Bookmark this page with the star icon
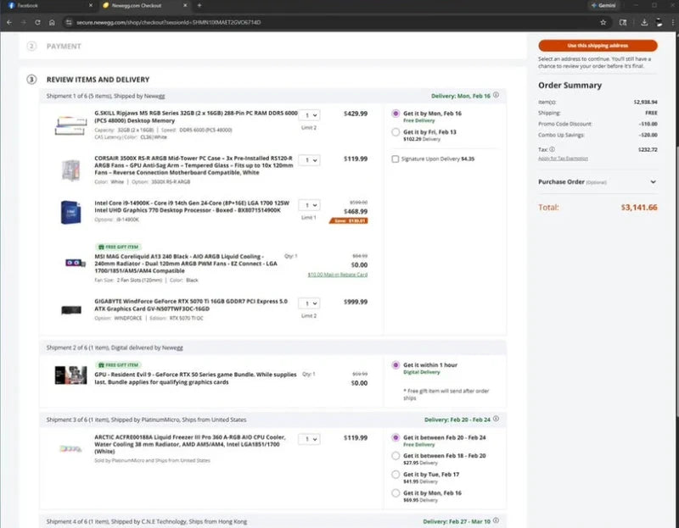 (x=603, y=23)
